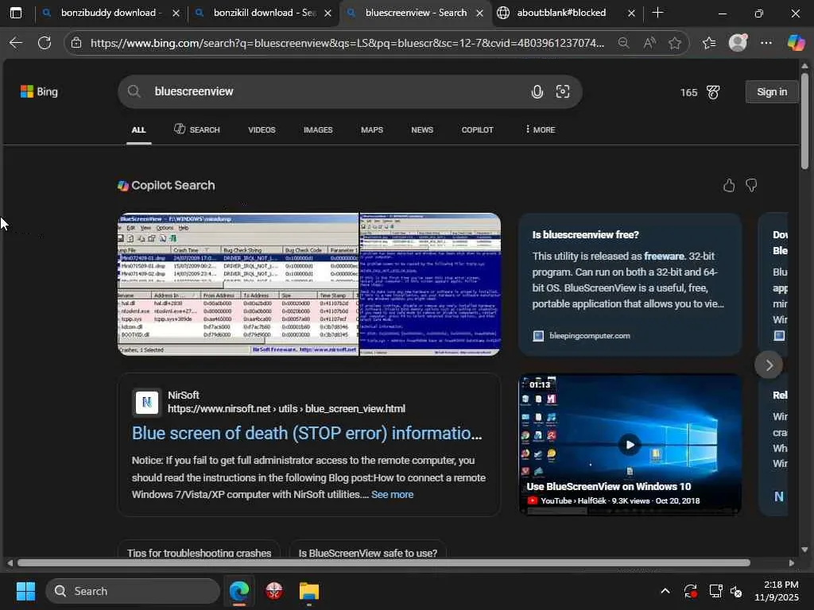Expand the MORE search options menu

tap(540, 129)
